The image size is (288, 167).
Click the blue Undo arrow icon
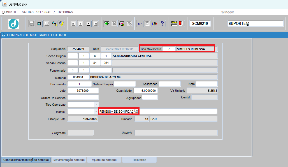tap(140, 24)
